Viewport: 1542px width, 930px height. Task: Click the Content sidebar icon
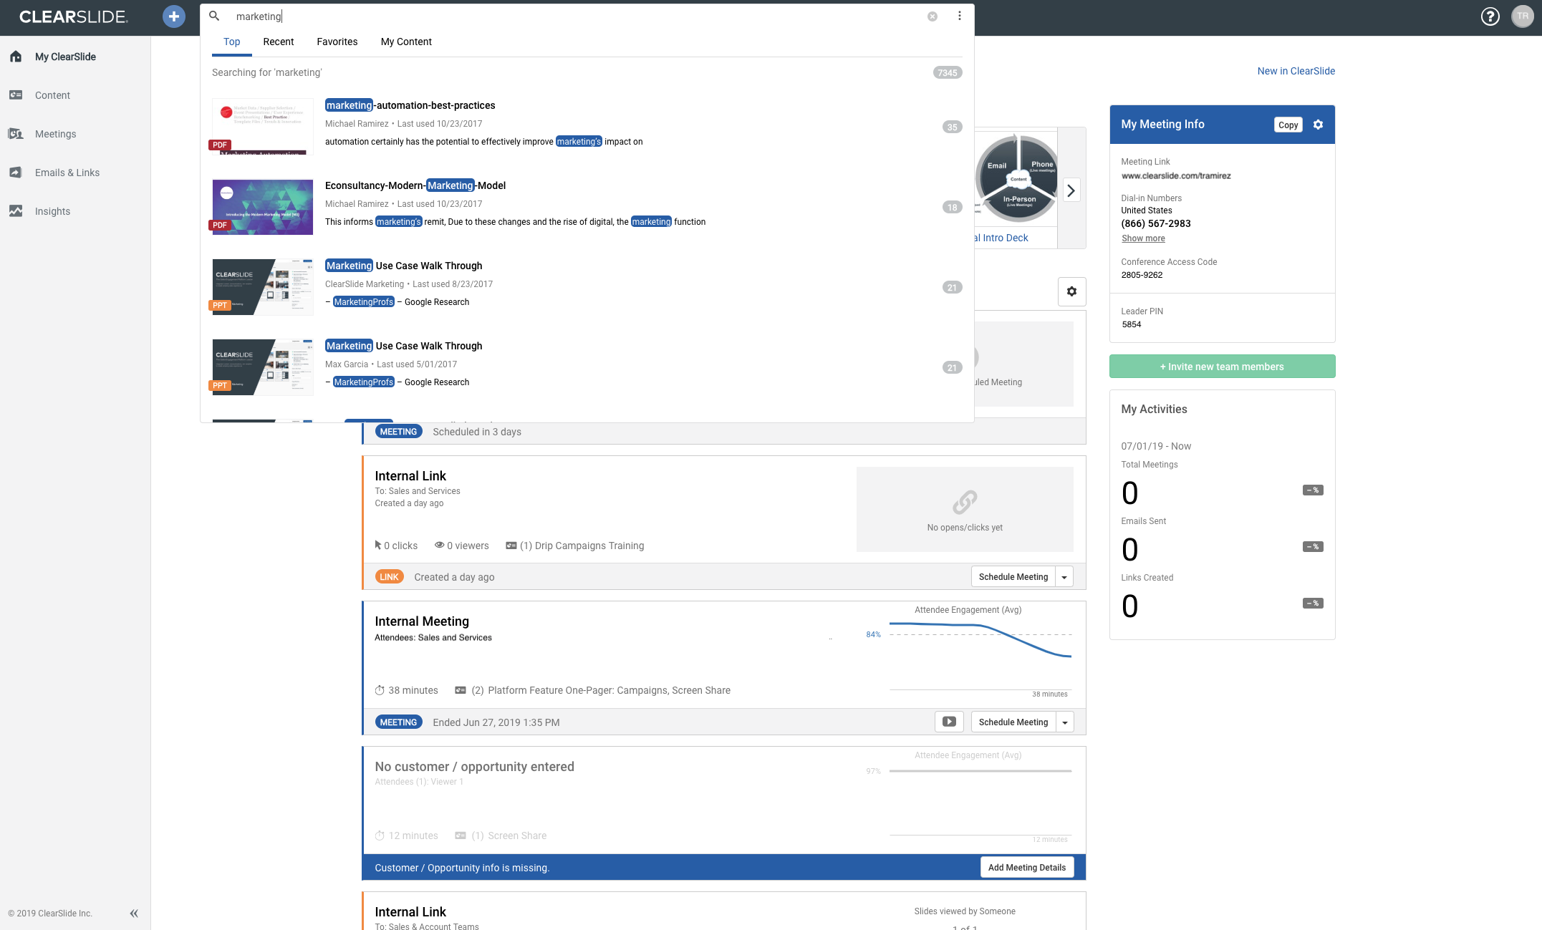[16, 95]
